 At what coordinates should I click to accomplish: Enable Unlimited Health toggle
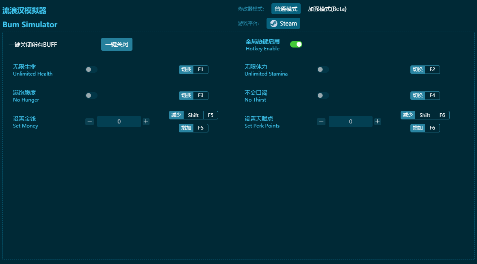point(91,69)
